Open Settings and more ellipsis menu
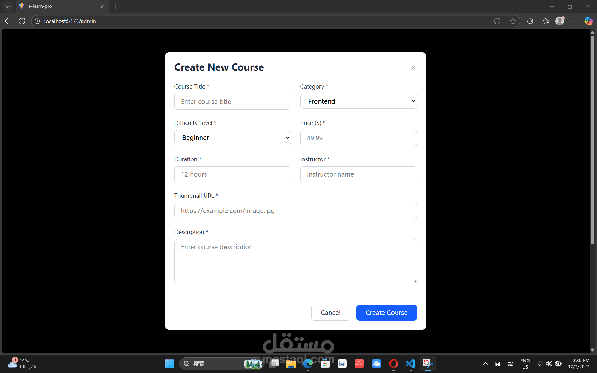This screenshot has width=597, height=373. click(x=573, y=21)
